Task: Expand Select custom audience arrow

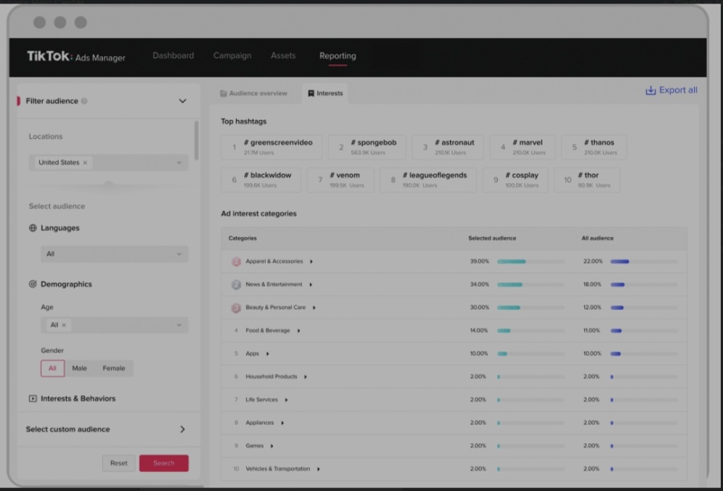Action: coord(183,430)
